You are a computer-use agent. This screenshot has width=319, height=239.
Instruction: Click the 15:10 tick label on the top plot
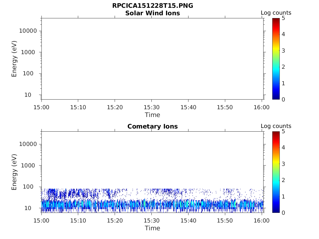click(x=78, y=107)
